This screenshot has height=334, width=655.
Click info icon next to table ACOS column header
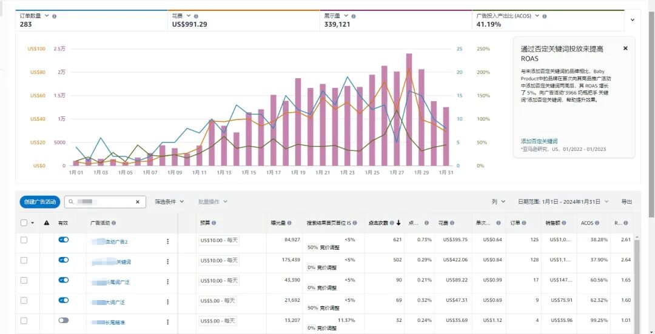pos(597,223)
